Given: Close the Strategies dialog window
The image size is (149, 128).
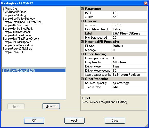Looking at the screenshot, I should [146, 3].
